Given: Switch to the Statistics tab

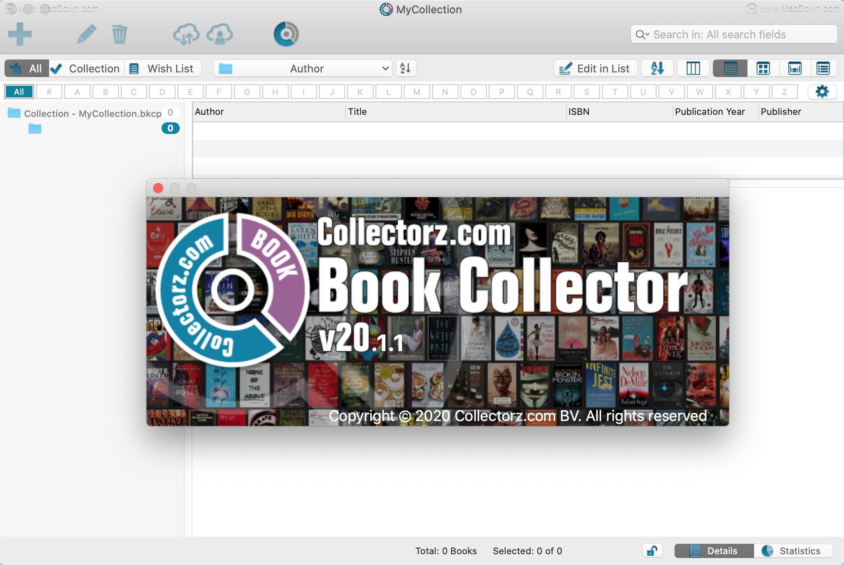Looking at the screenshot, I should click(793, 551).
